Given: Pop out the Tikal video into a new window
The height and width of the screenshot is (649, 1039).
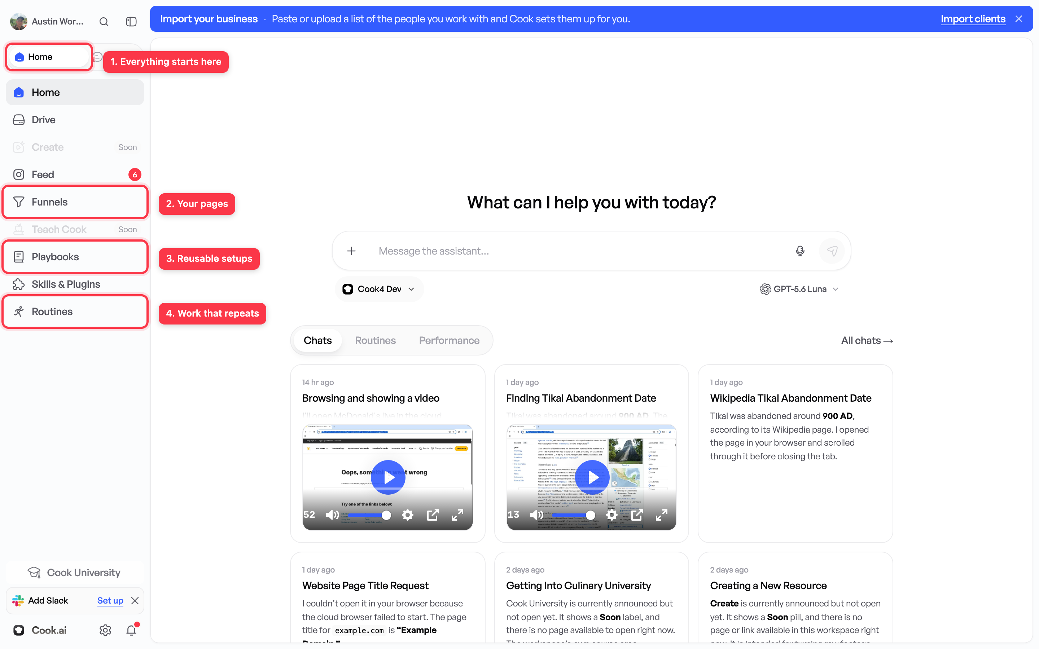Looking at the screenshot, I should pos(637,515).
